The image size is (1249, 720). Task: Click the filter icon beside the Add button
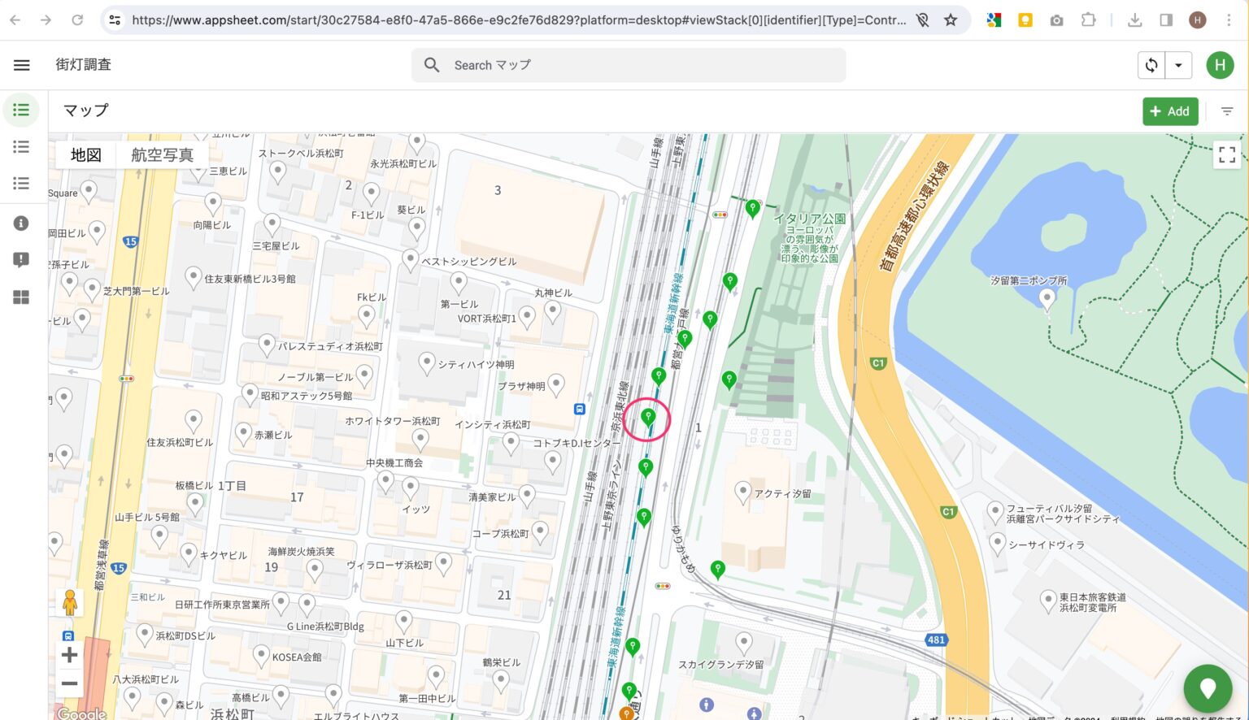coord(1227,111)
